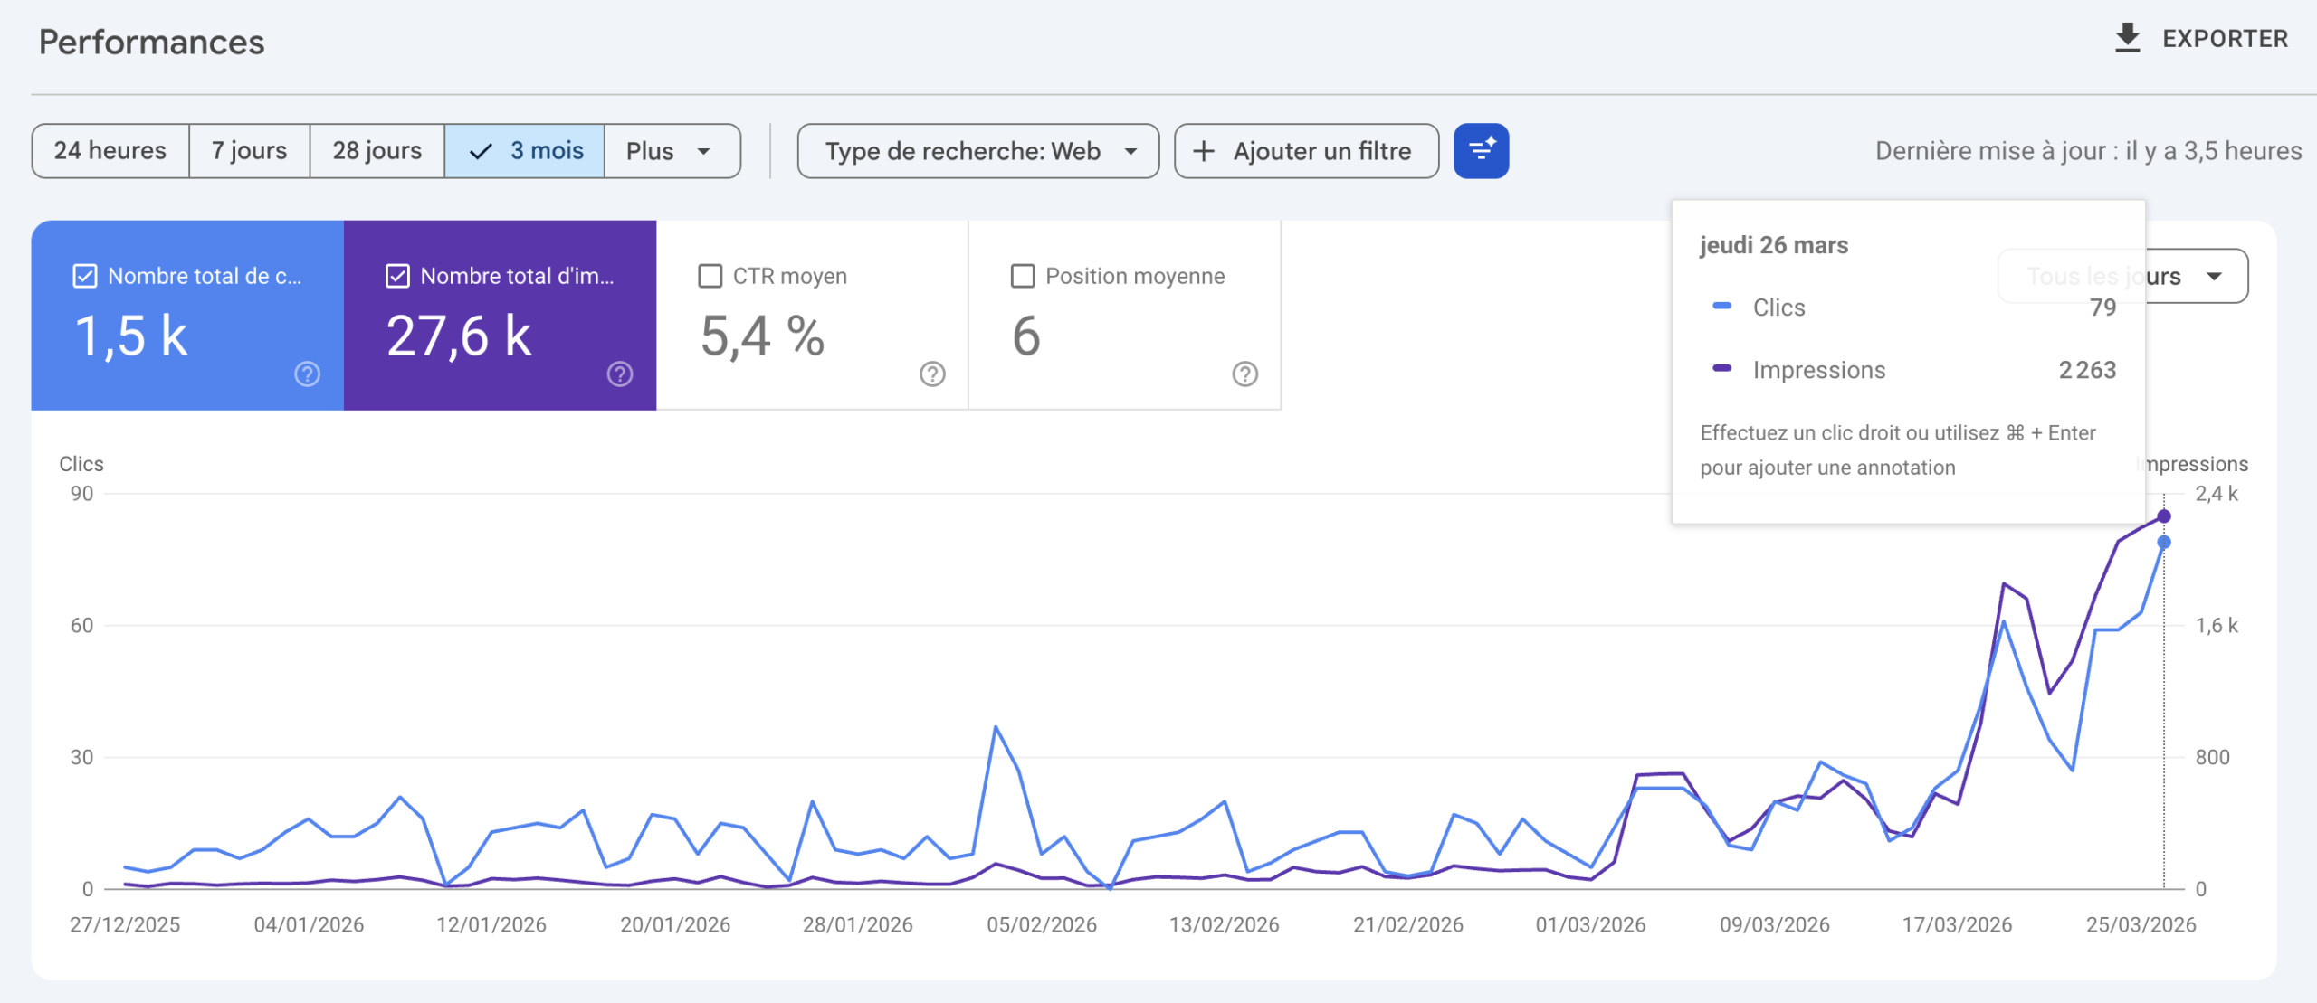The image size is (2317, 1003).
Task: Uncheck Nombre total de clics checkbox
Action: point(84,276)
